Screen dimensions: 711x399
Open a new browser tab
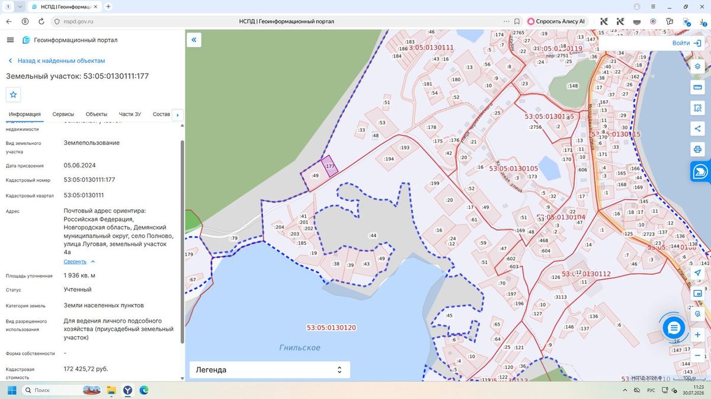click(x=108, y=7)
